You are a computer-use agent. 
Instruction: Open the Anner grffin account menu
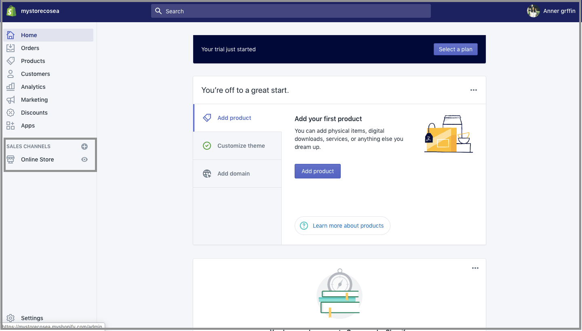[551, 11]
